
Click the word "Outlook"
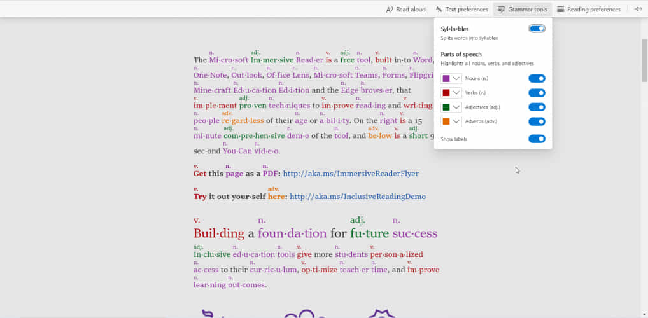point(247,75)
